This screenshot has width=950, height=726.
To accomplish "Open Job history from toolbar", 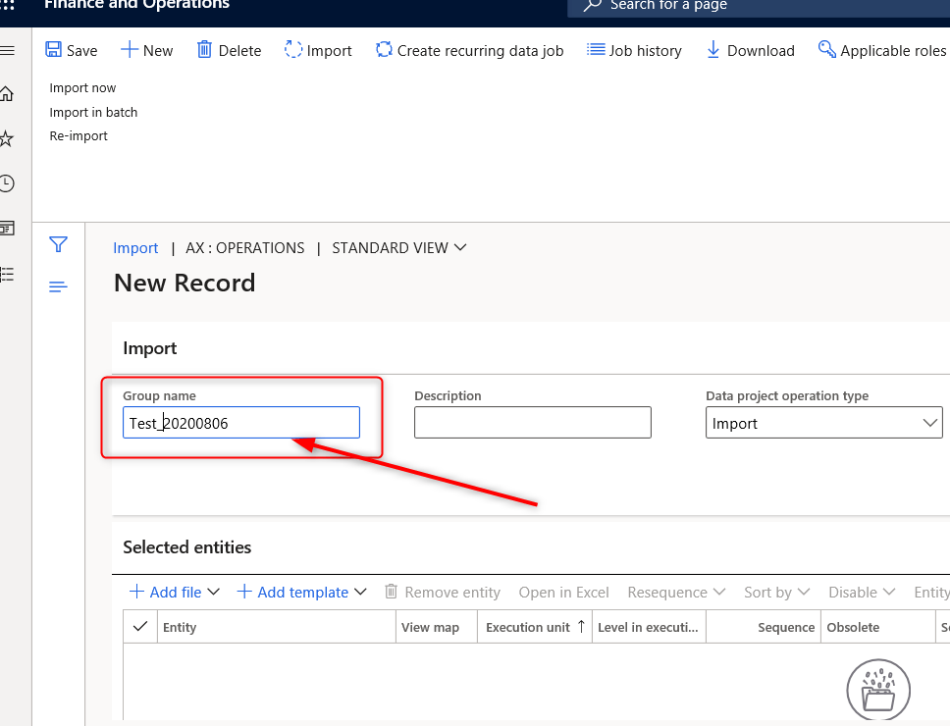I will pos(634,50).
